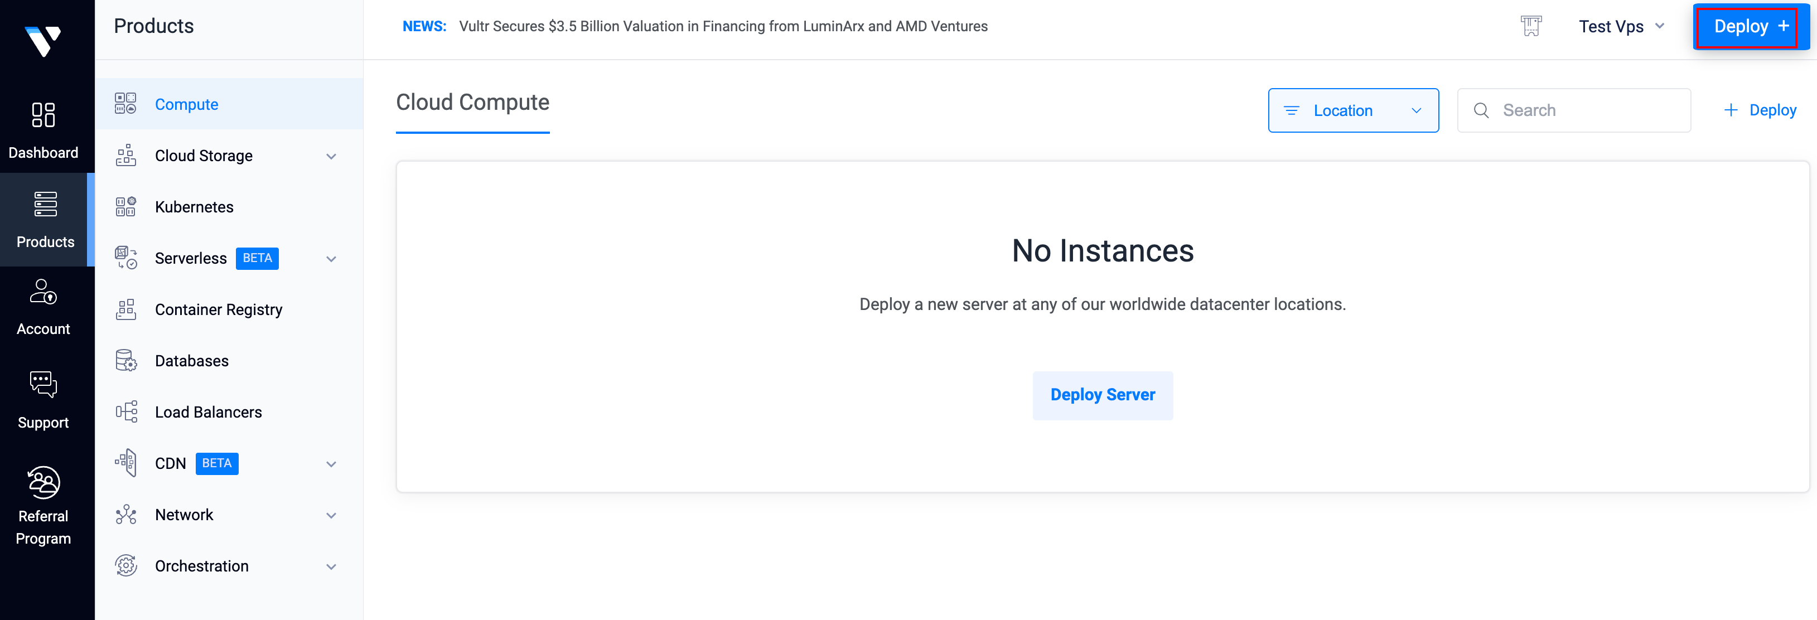Open the Support chat icon
The image size is (1817, 620).
pyautogui.click(x=43, y=384)
